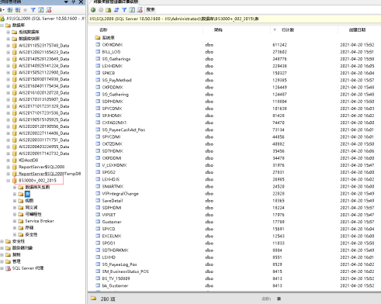Click the Refresh icon in details toolbar

point(132,10)
